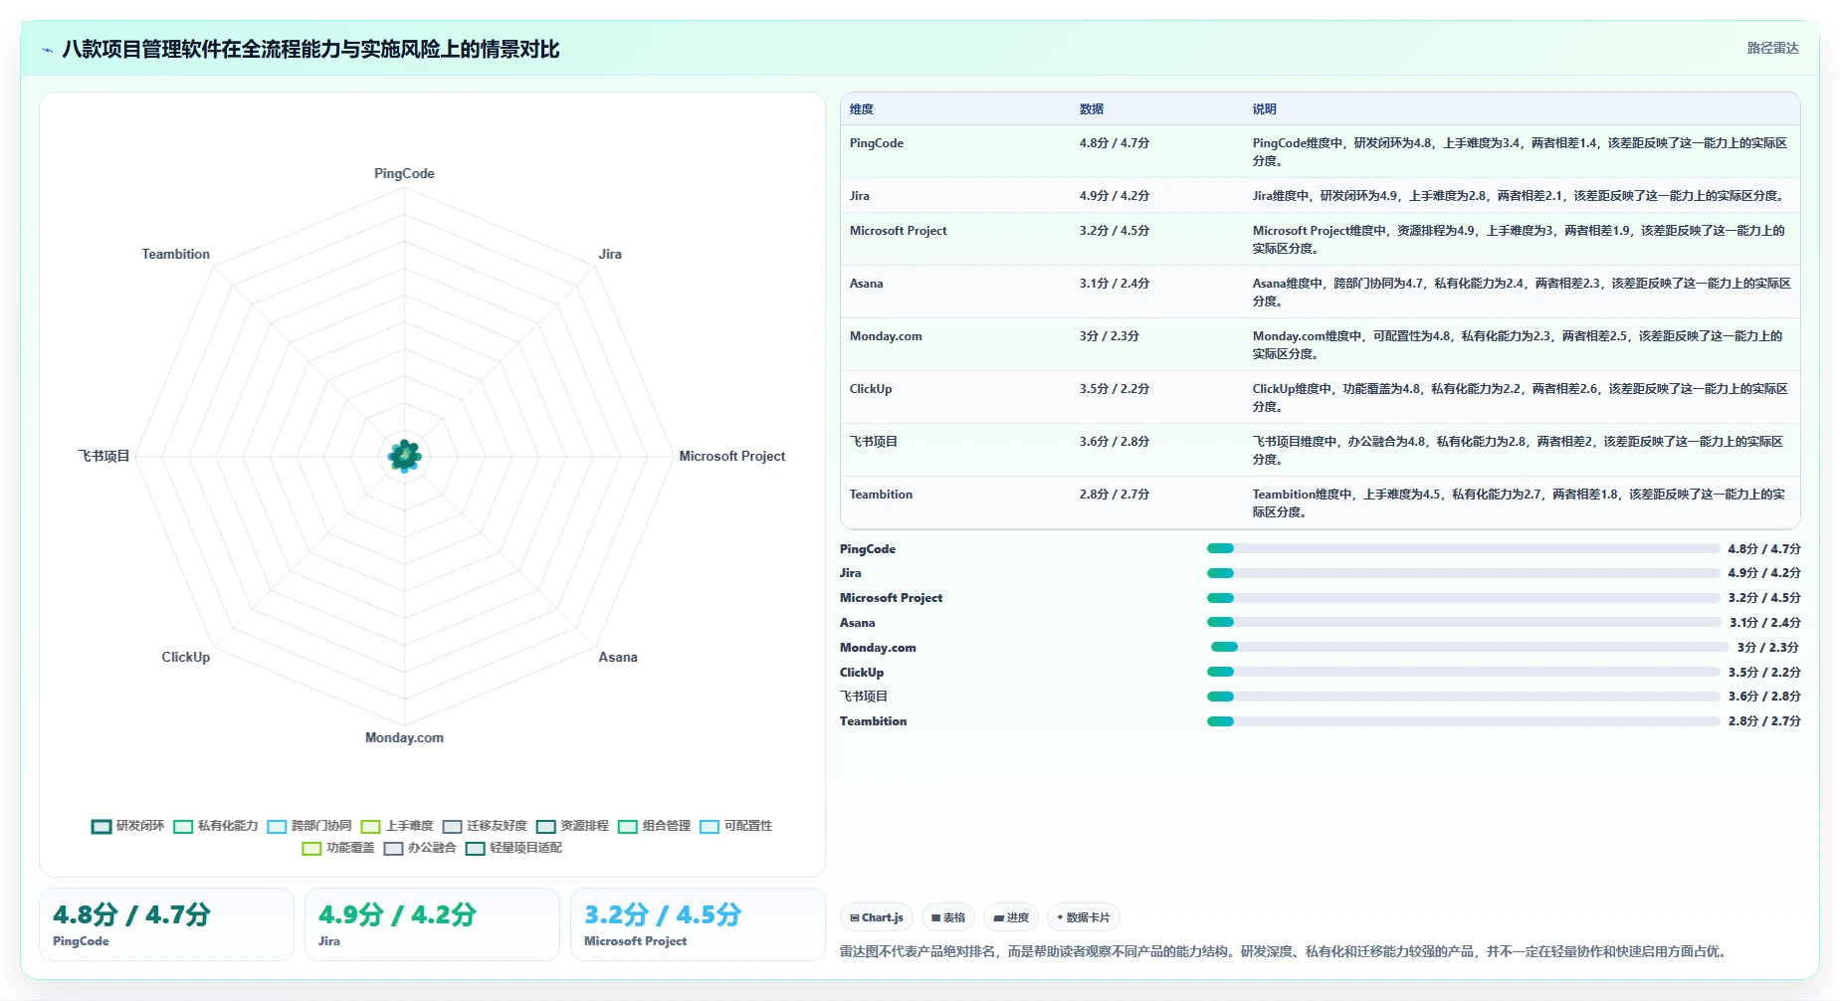Click the 雷达图不代表产品绝对排名 footnote text
The height and width of the screenshot is (1001, 1840).
1283,951
